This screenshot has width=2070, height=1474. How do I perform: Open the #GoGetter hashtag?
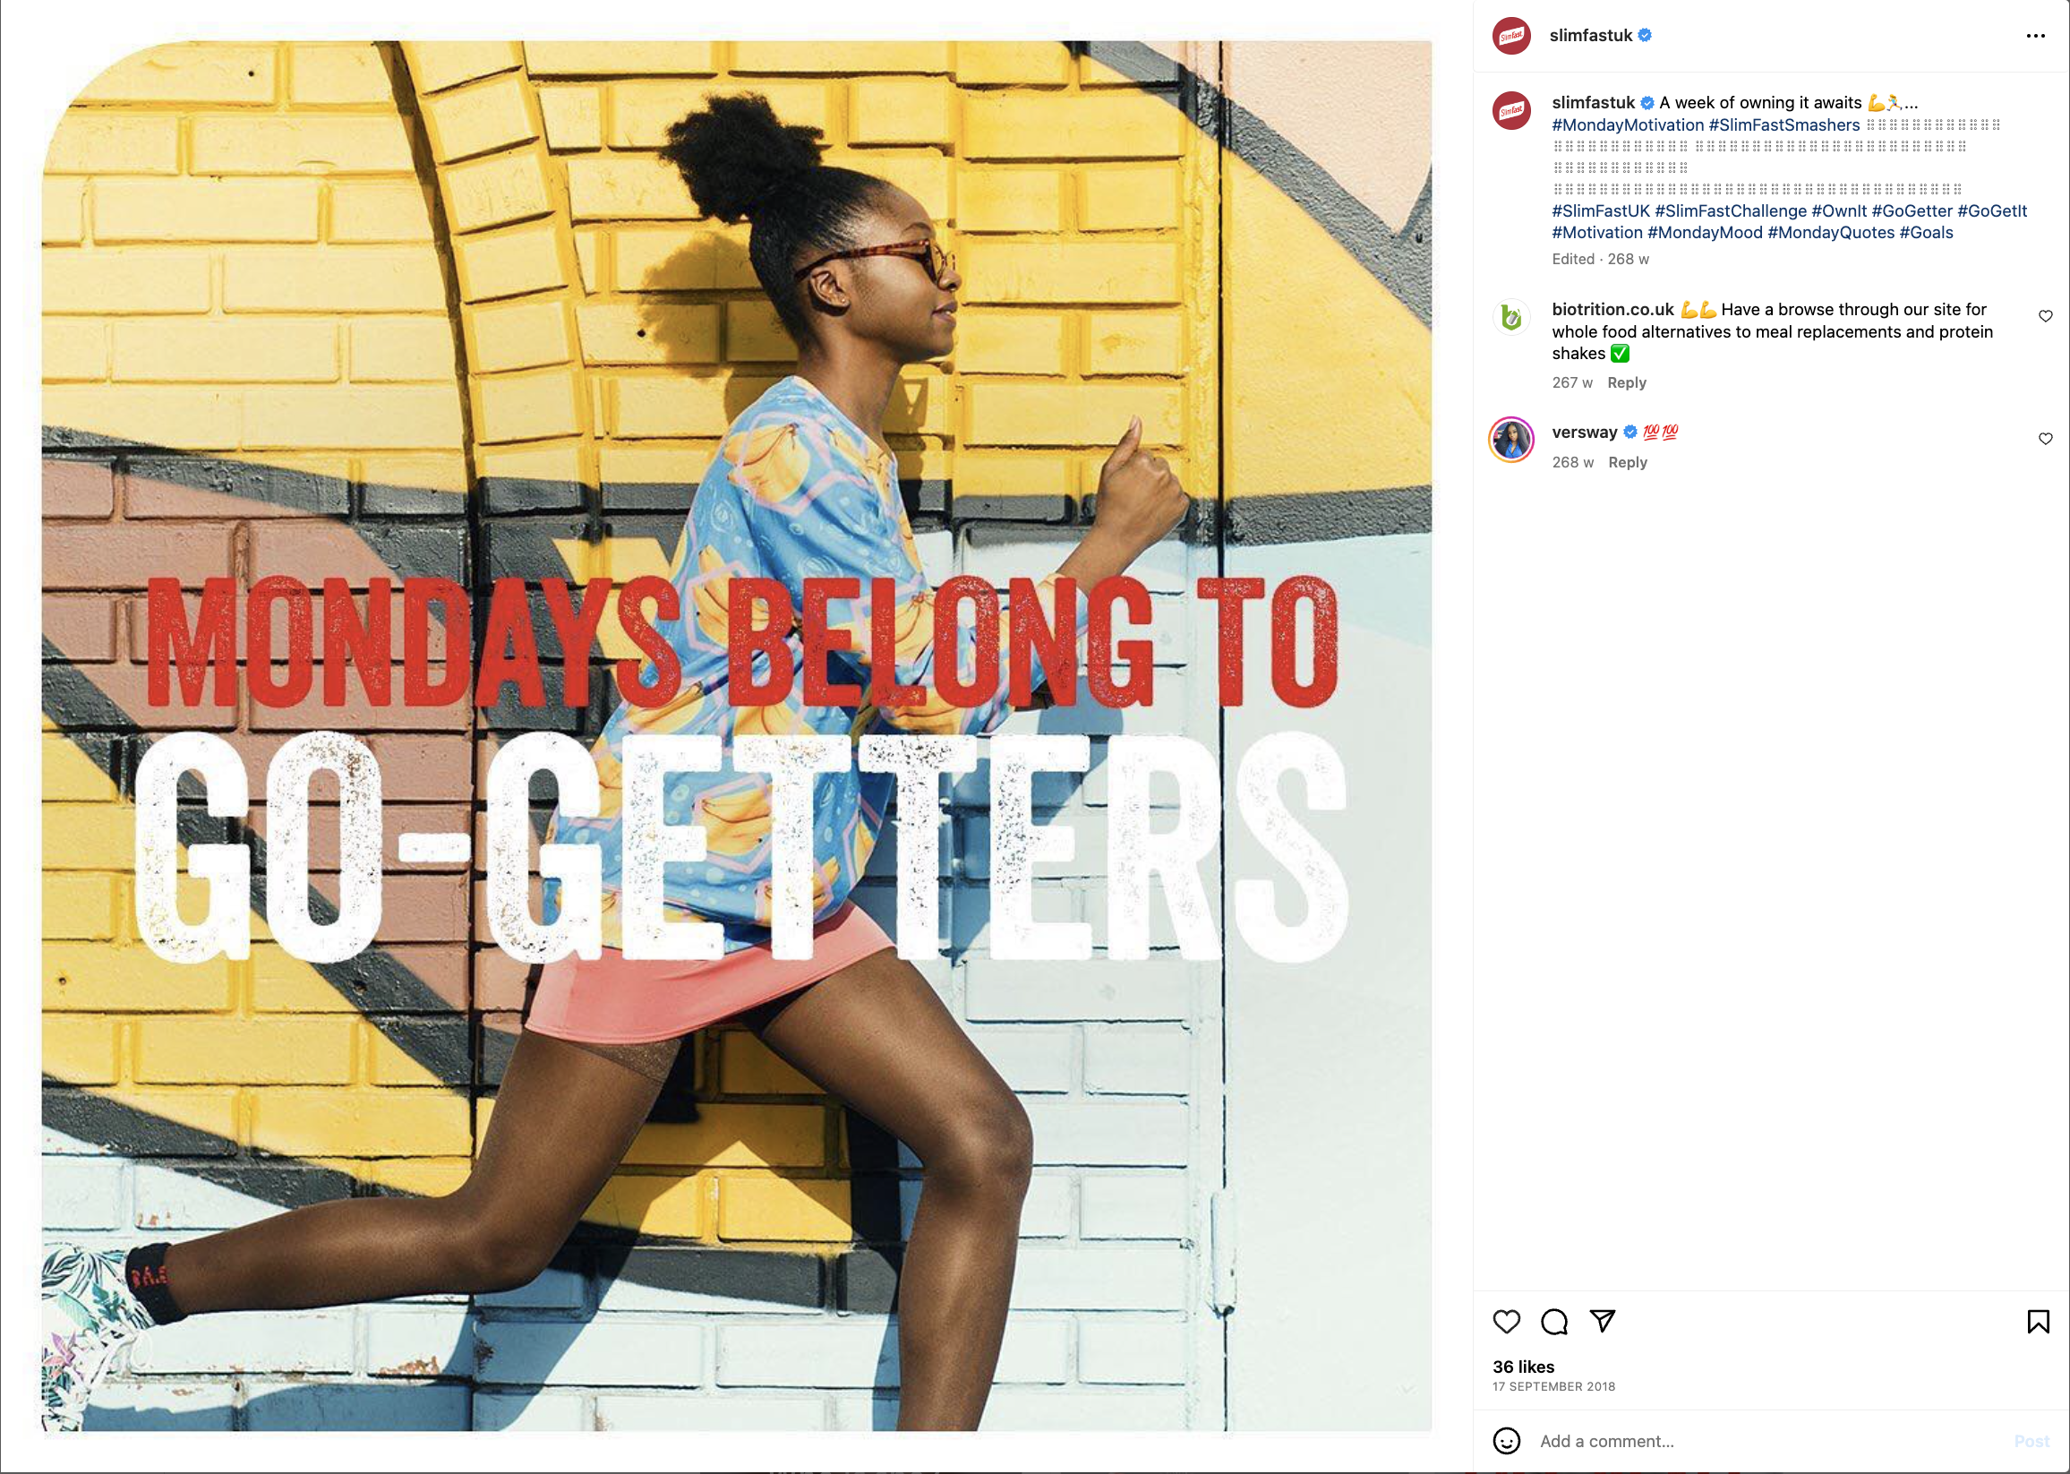(1912, 210)
